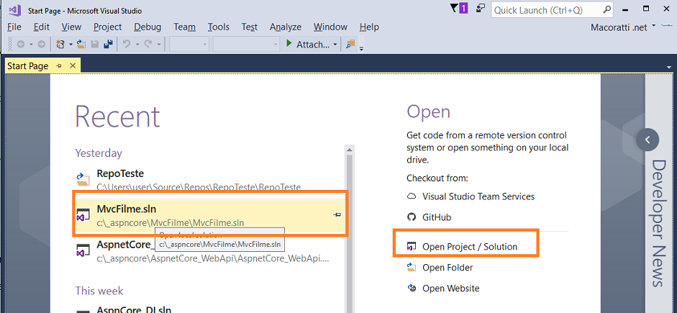
Task: Open the notifications flag with badge 1
Action: point(458,8)
